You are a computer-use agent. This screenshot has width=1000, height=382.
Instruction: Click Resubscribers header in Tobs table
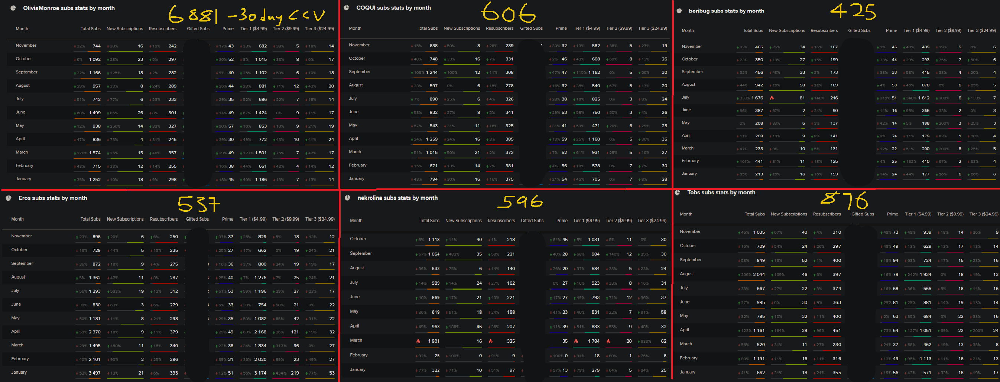tap(827, 214)
